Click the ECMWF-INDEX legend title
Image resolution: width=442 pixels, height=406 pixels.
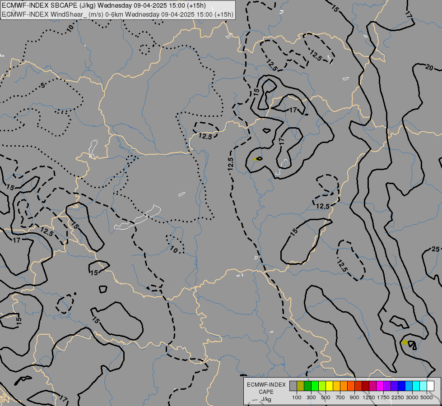266,385
